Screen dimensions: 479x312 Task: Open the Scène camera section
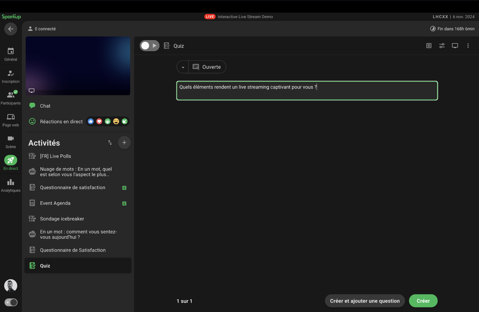11,142
